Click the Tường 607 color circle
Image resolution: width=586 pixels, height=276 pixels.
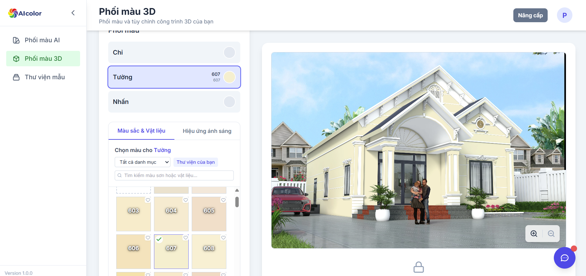229,77
